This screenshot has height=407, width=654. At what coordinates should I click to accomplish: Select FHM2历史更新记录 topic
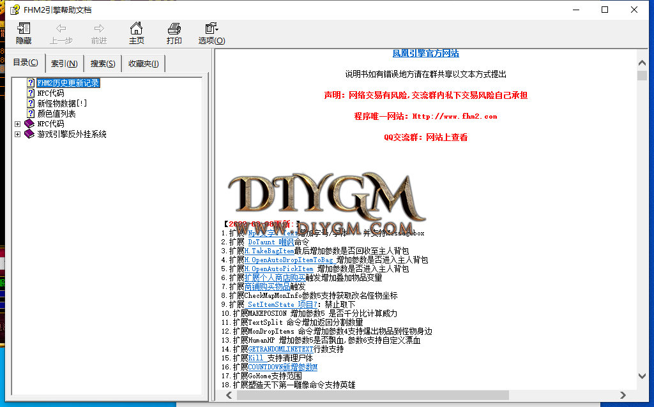click(x=68, y=83)
